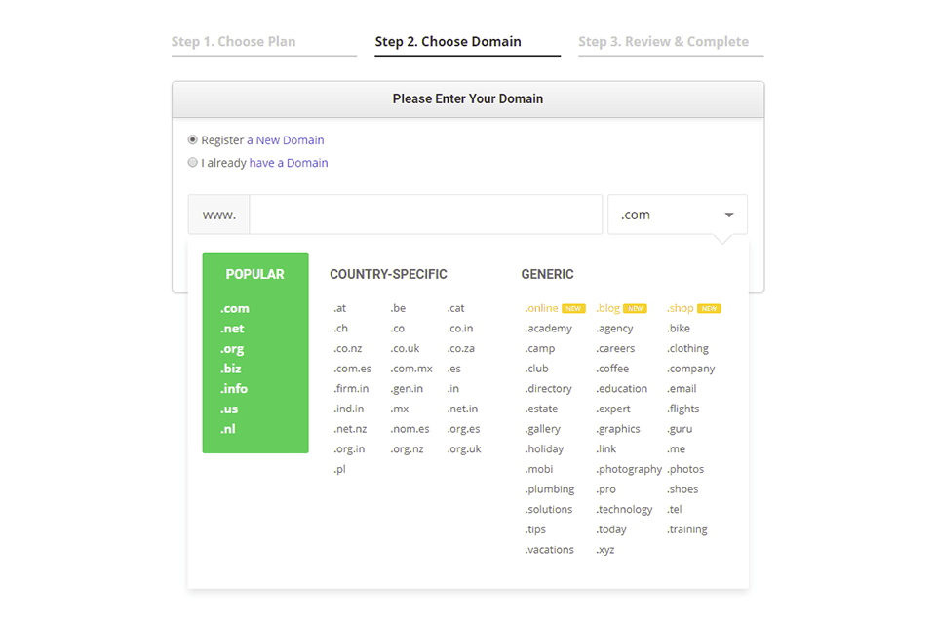Select the .online domain with NEW badge
The height and width of the screenshot is (624, 936).
(542, 308)
